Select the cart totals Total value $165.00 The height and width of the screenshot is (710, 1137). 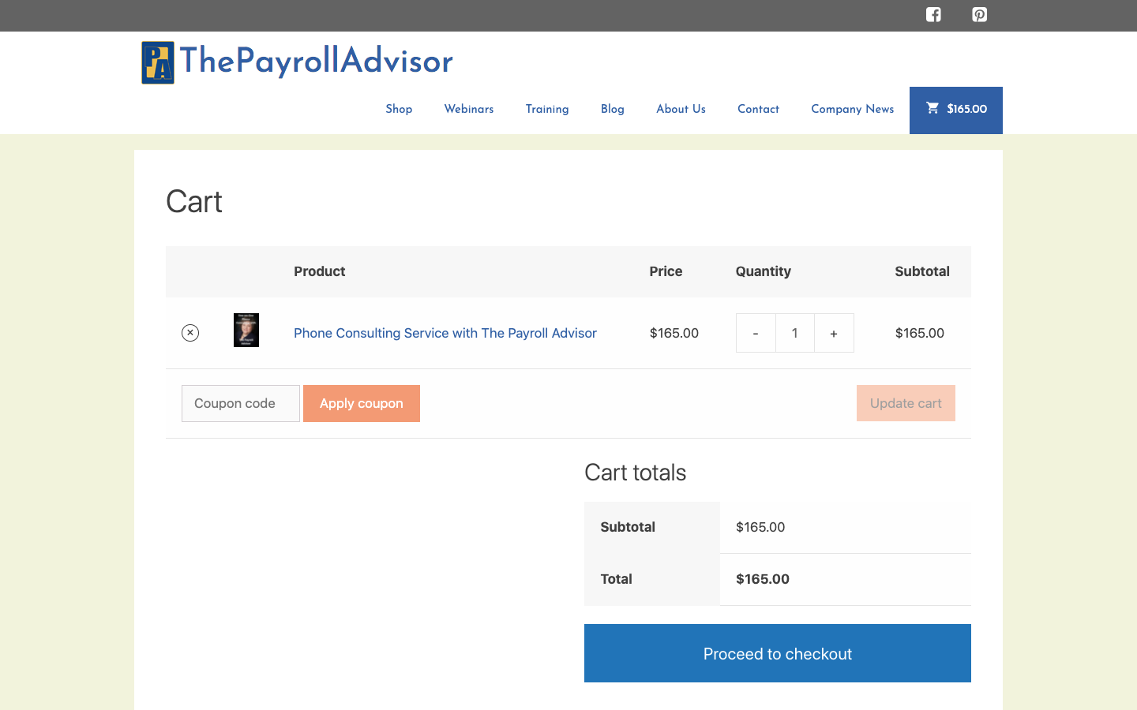pyautogui.click(x=763, y=579)
